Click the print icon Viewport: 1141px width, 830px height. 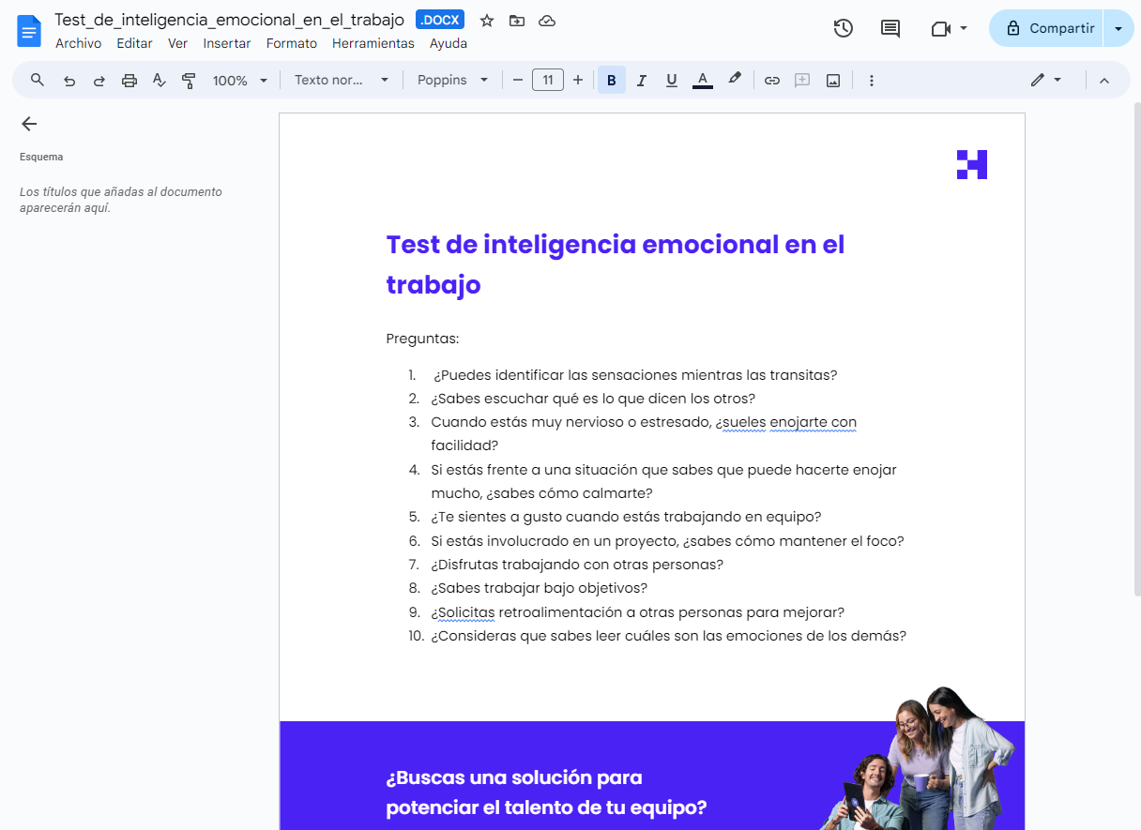(x=129, y=80)
